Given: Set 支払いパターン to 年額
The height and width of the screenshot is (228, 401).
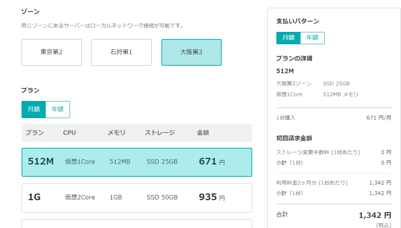Looking at the screenshot, I should point(312,38).
